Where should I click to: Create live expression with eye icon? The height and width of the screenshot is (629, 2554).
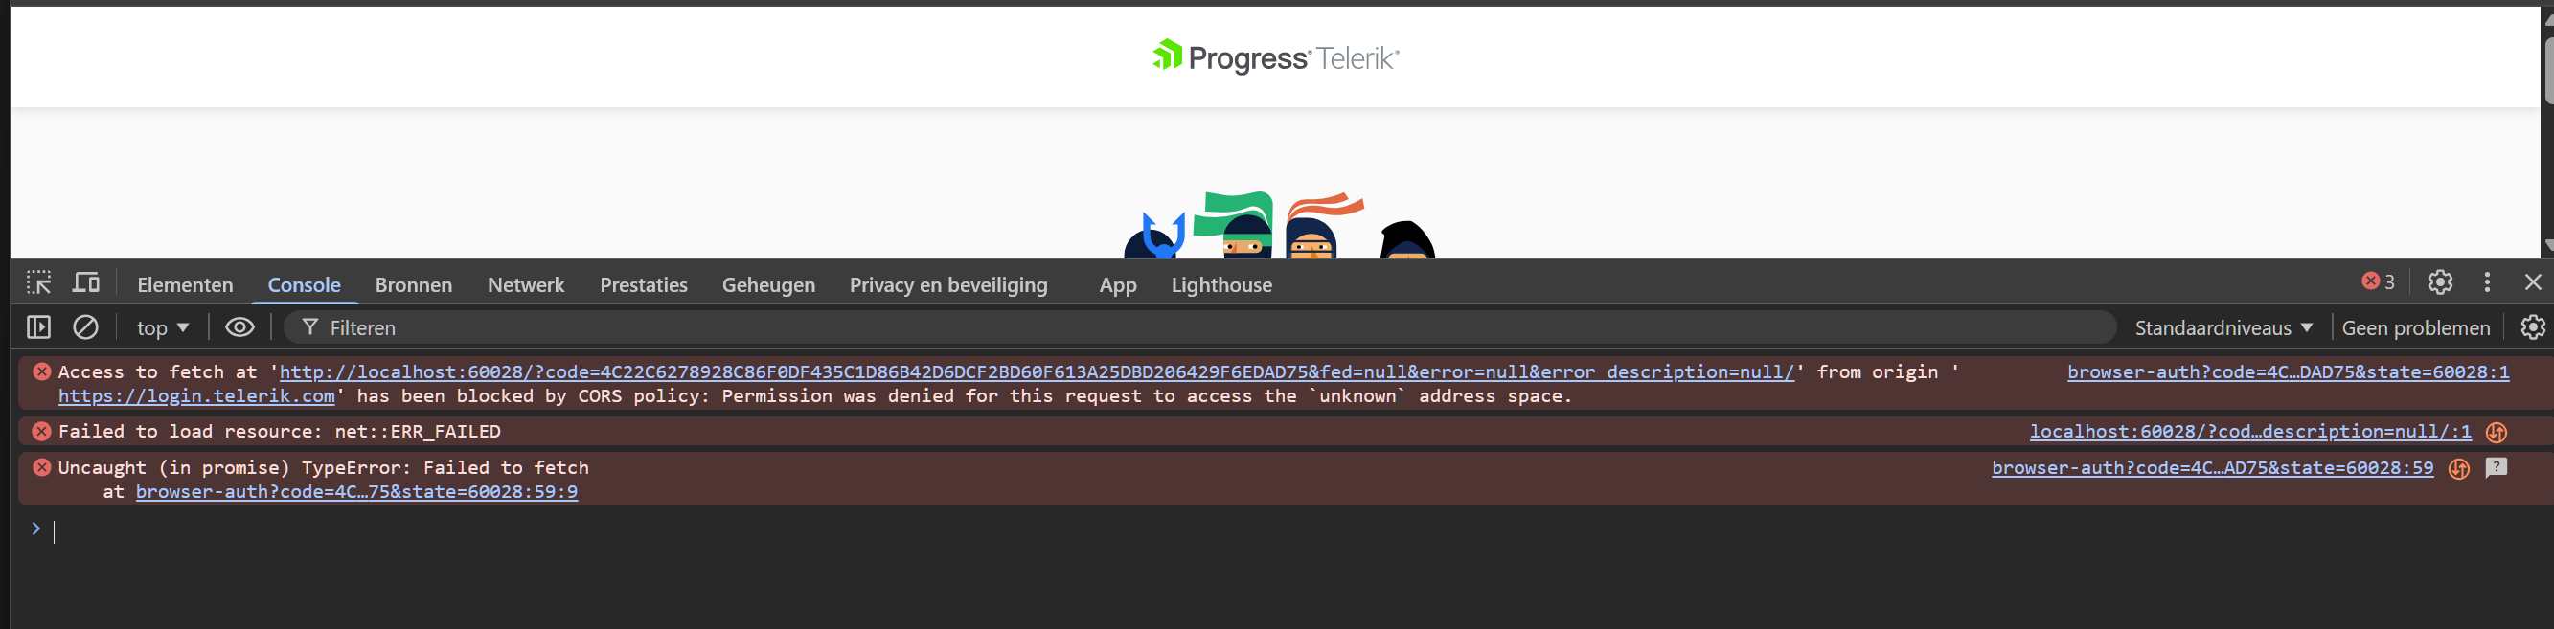coord(239,326)
